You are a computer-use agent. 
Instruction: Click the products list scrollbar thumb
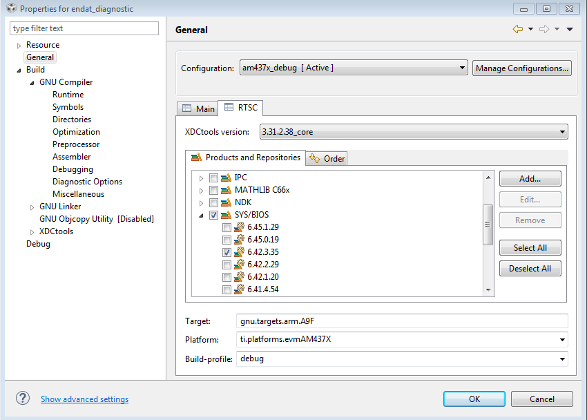coord(488,225)
